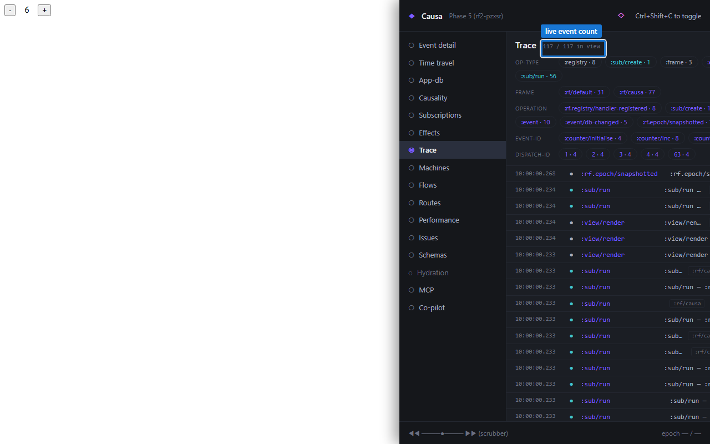Filter by event-id :counter/inc · 8
Viewport: 710px width, 444px height.
click(658, 138)
